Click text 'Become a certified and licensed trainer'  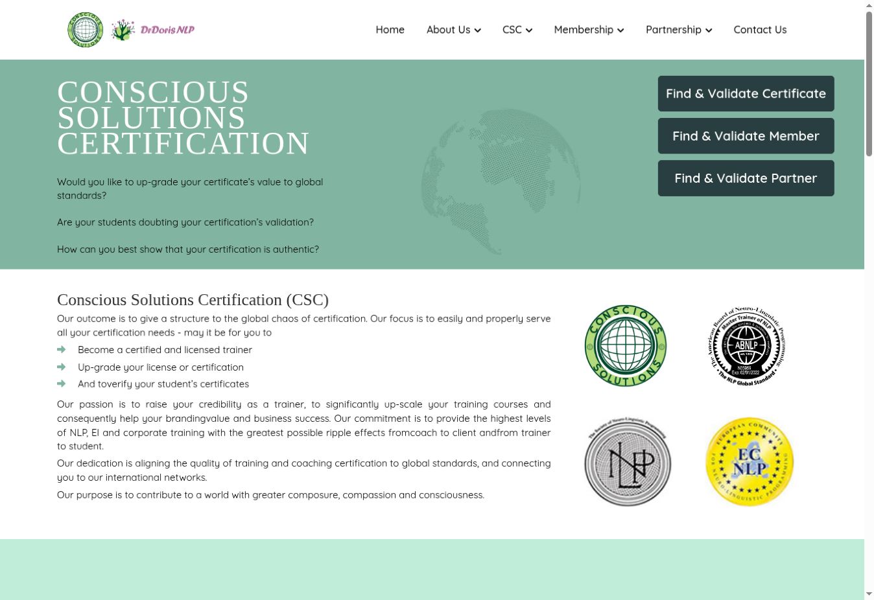click(x=165, y=350)
